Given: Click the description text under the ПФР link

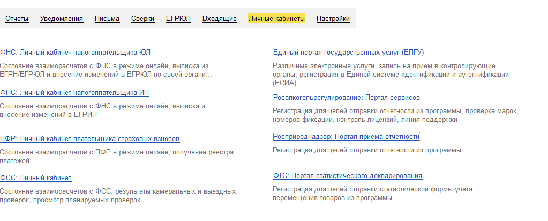Looking at the screenshot, I should pos(117,156).
